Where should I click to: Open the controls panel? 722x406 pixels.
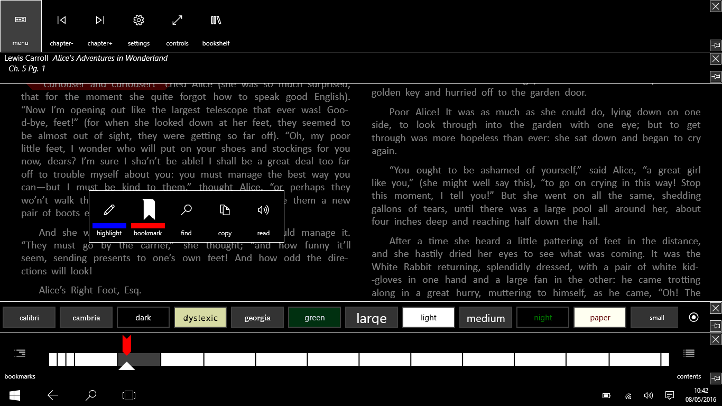177,25
